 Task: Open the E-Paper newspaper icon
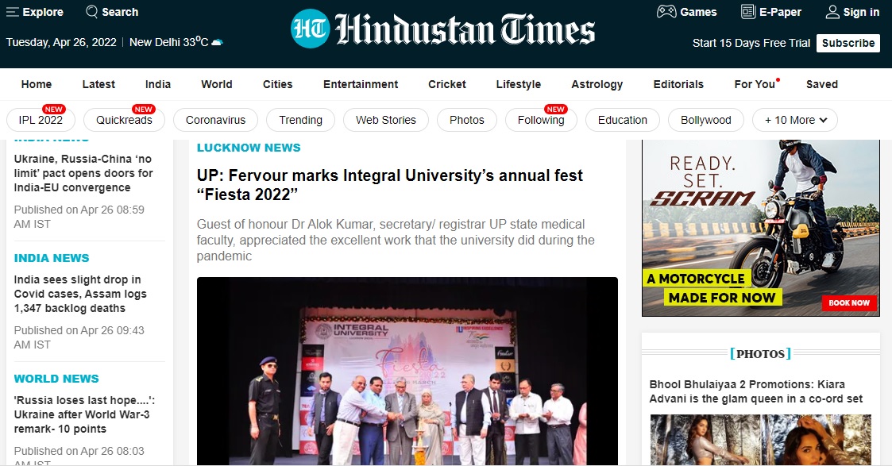tap(748, 11)
